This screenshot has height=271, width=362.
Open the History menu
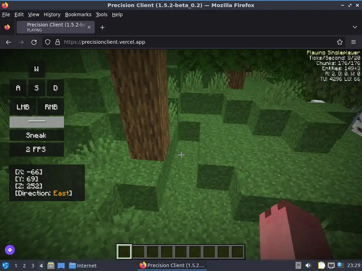point(52,14)
